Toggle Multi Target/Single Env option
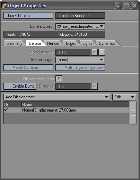140x180 pixels. click(59, 67)
